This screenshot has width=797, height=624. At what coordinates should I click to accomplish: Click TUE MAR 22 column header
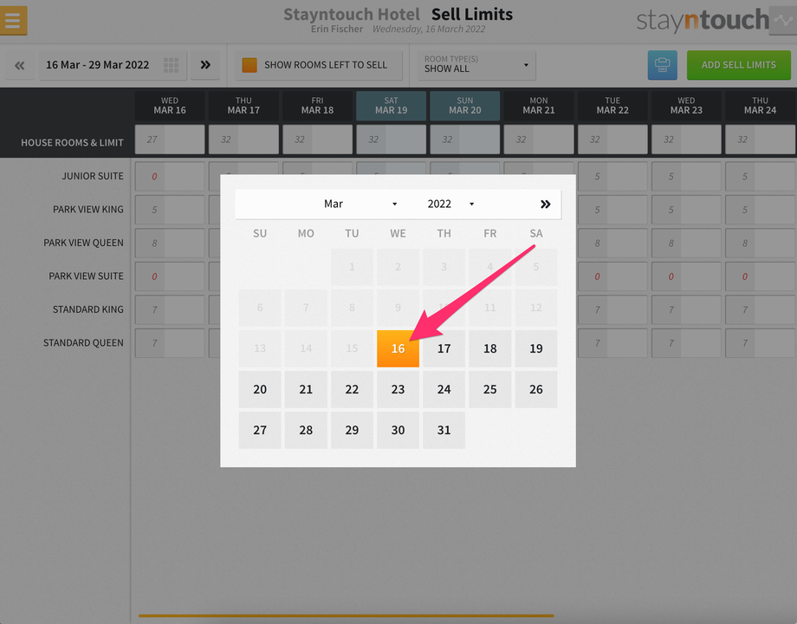(612, 106)
